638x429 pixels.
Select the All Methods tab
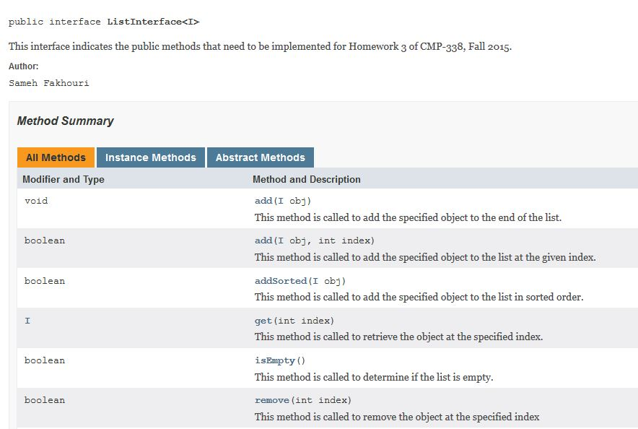(x=56, y=157)
